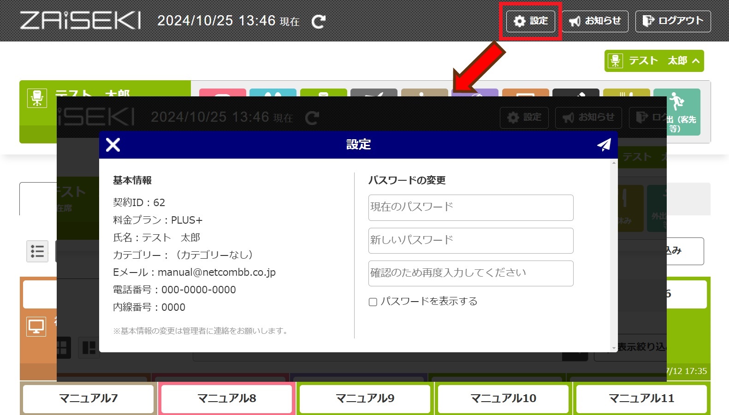Click the gear icon inside the 設定 button
729x415 pixels.
click(520, 21)
